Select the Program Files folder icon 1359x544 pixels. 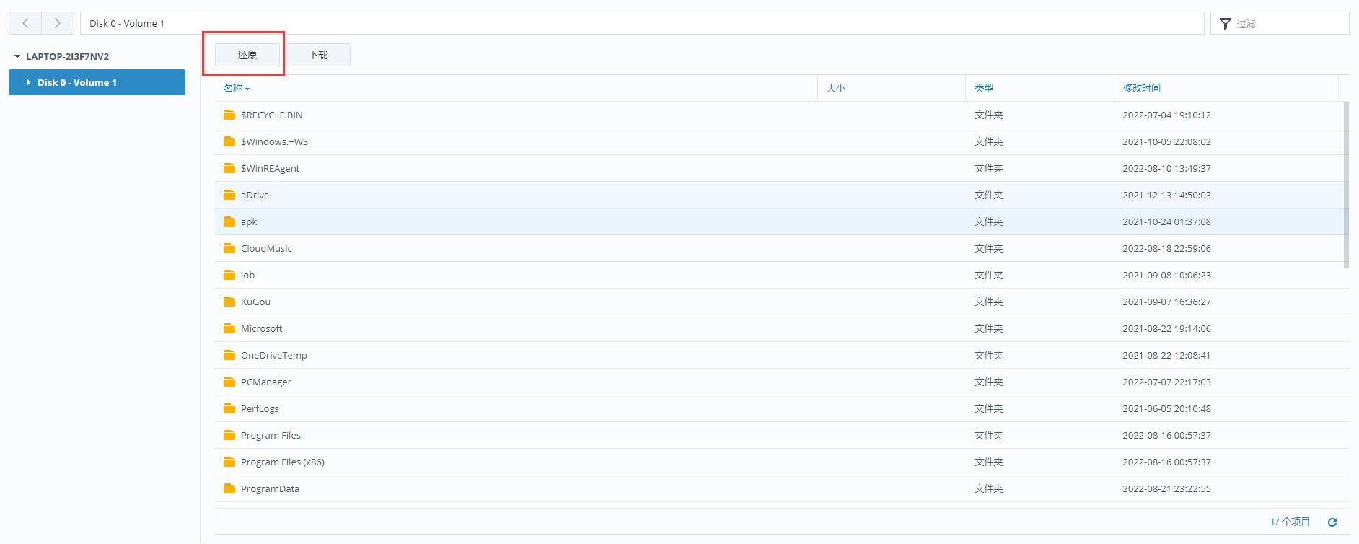point(229,435)
